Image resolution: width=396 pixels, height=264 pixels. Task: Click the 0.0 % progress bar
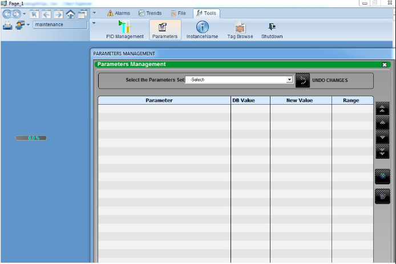pos(31,138)
